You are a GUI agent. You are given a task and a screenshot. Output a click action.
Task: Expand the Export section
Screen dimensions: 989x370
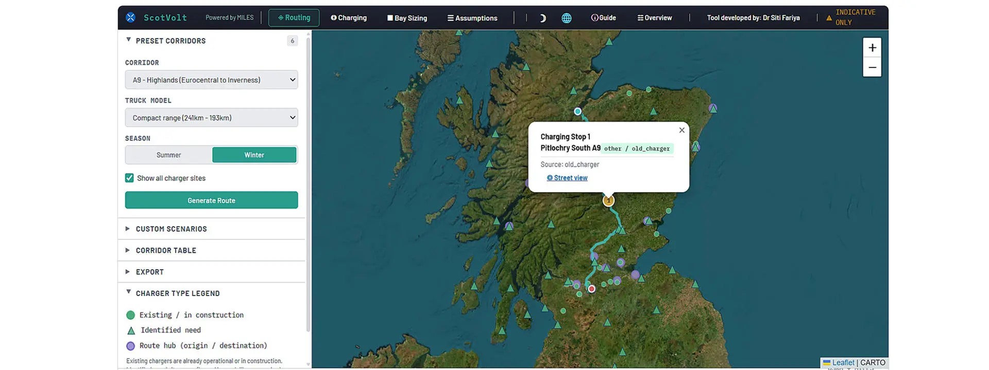coord(212,272)
